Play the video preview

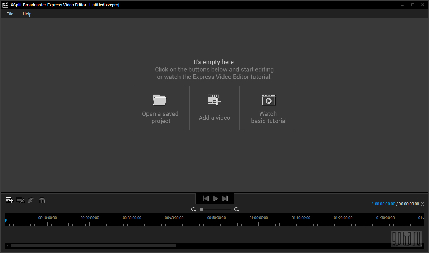(215, 199)
